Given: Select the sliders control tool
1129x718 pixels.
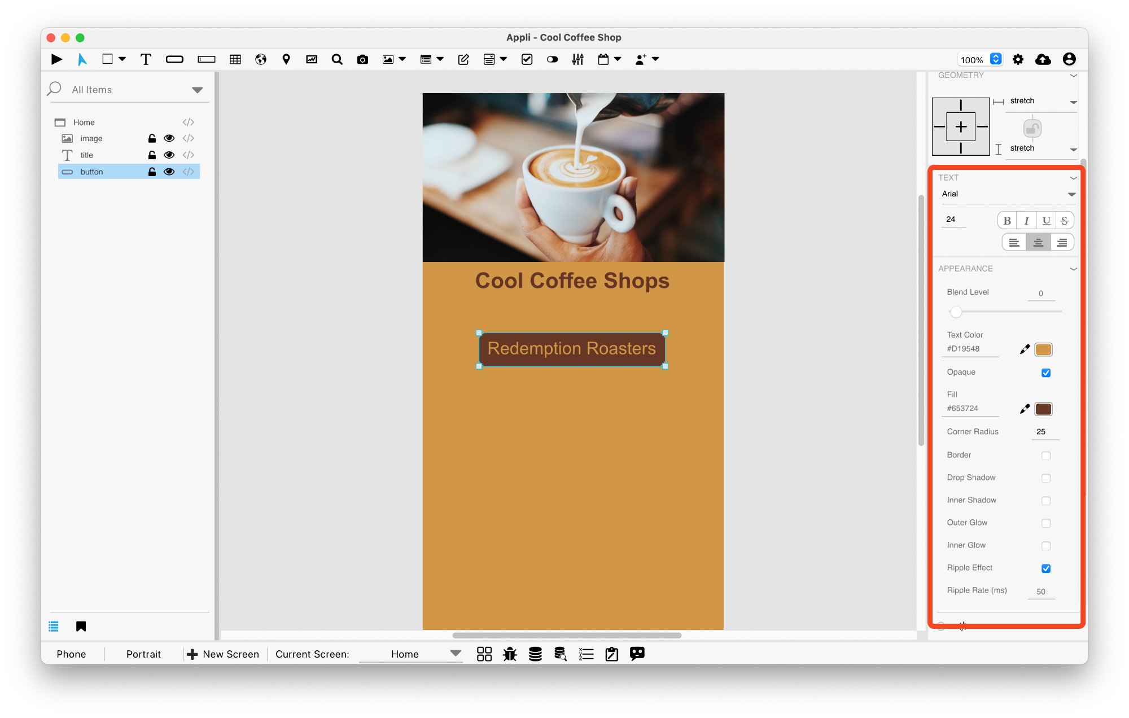Looking at the screenshot, I should (x=578, y=59).
